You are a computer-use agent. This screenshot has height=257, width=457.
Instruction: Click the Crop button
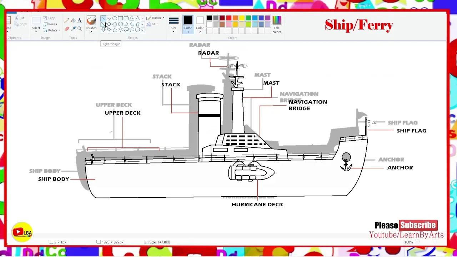(x=49, y=18)
